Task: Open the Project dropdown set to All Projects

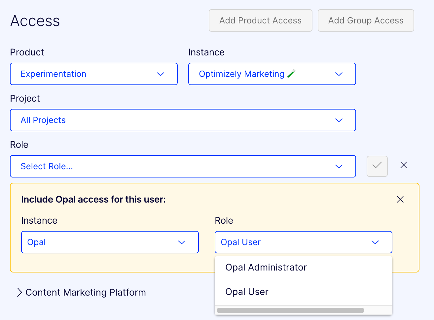Action: tap(183, 120)
